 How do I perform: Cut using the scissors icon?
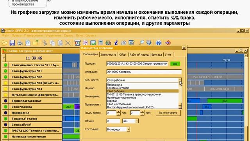[x=45, y=43]
